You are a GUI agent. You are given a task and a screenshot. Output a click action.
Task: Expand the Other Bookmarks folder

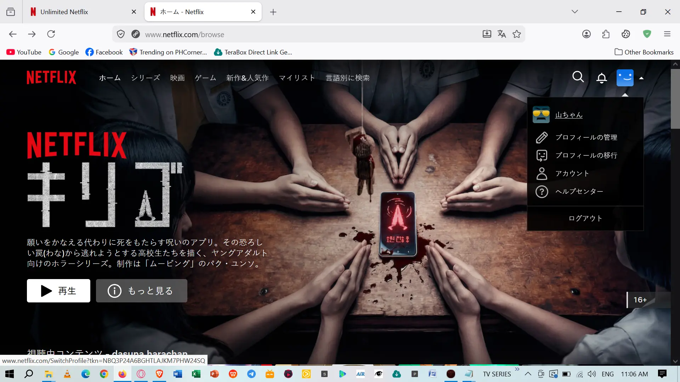[x=644, y=52]
